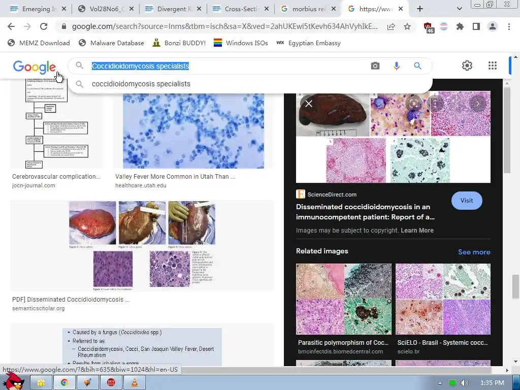Viewport: 520px width, 390px height.
Task: Close the morbius rel tab
Action: 333,9
